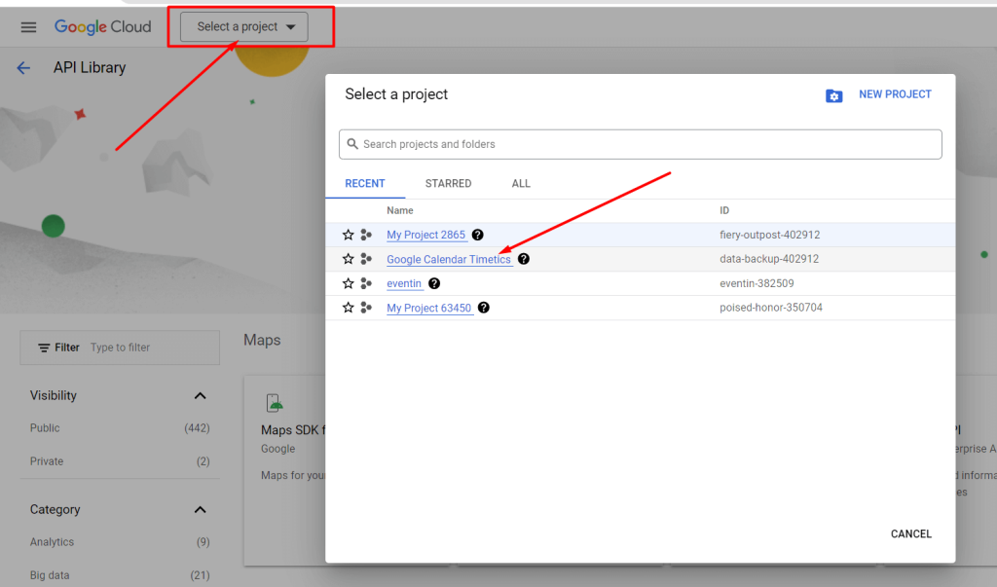Switch to the RECENT tab
This screenshot has height=587, width=997.
(x=365, y=184)
